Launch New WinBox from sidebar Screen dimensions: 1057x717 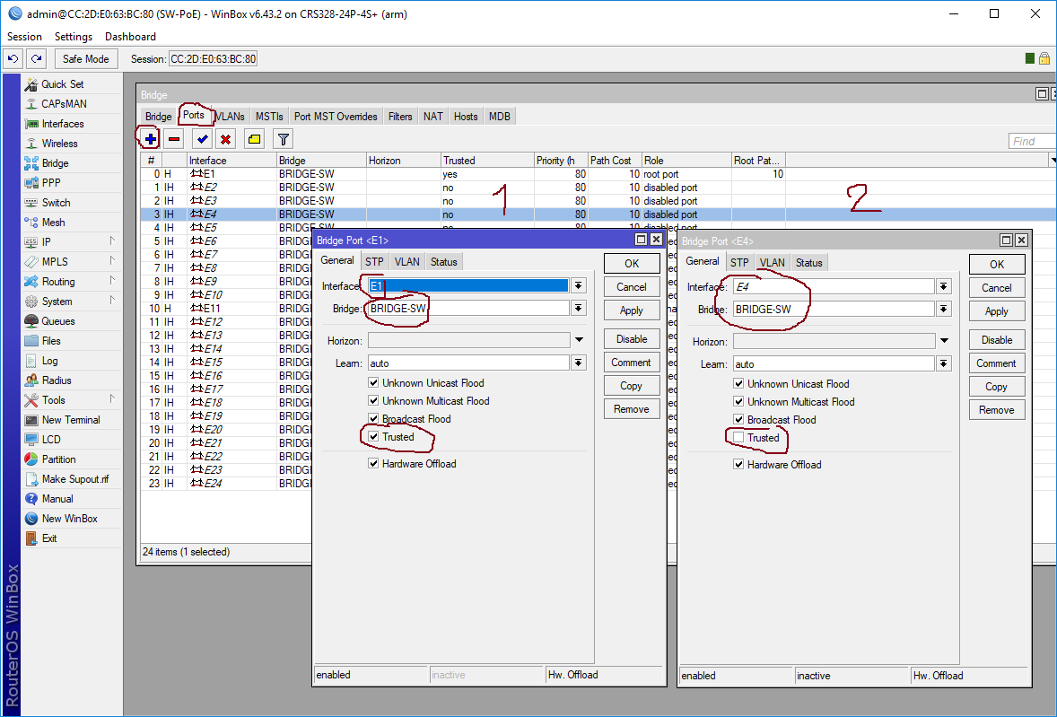tap(69, 519)
